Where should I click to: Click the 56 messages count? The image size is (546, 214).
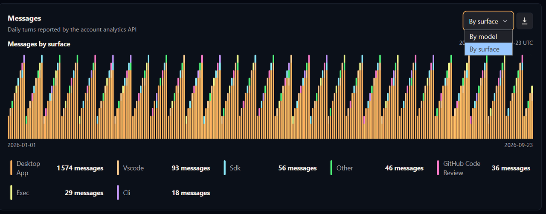tap(298, 168)
